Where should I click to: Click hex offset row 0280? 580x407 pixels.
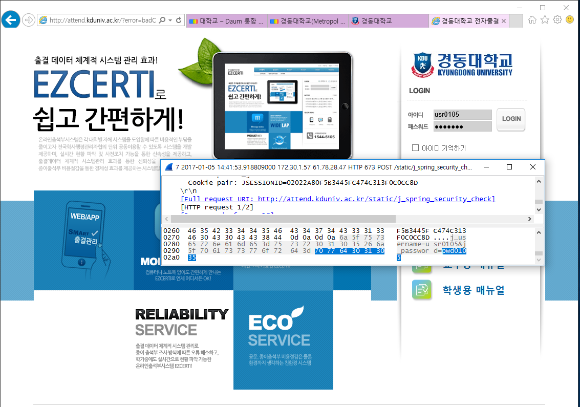171,244
